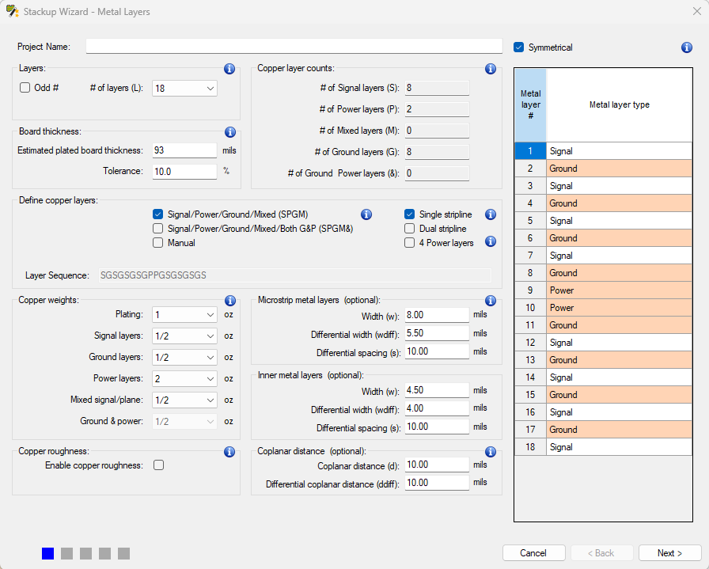The height and width of the screenshot is (569, 709).
Task: Show info for the SPGM option
Action: [x=366, y=214]
